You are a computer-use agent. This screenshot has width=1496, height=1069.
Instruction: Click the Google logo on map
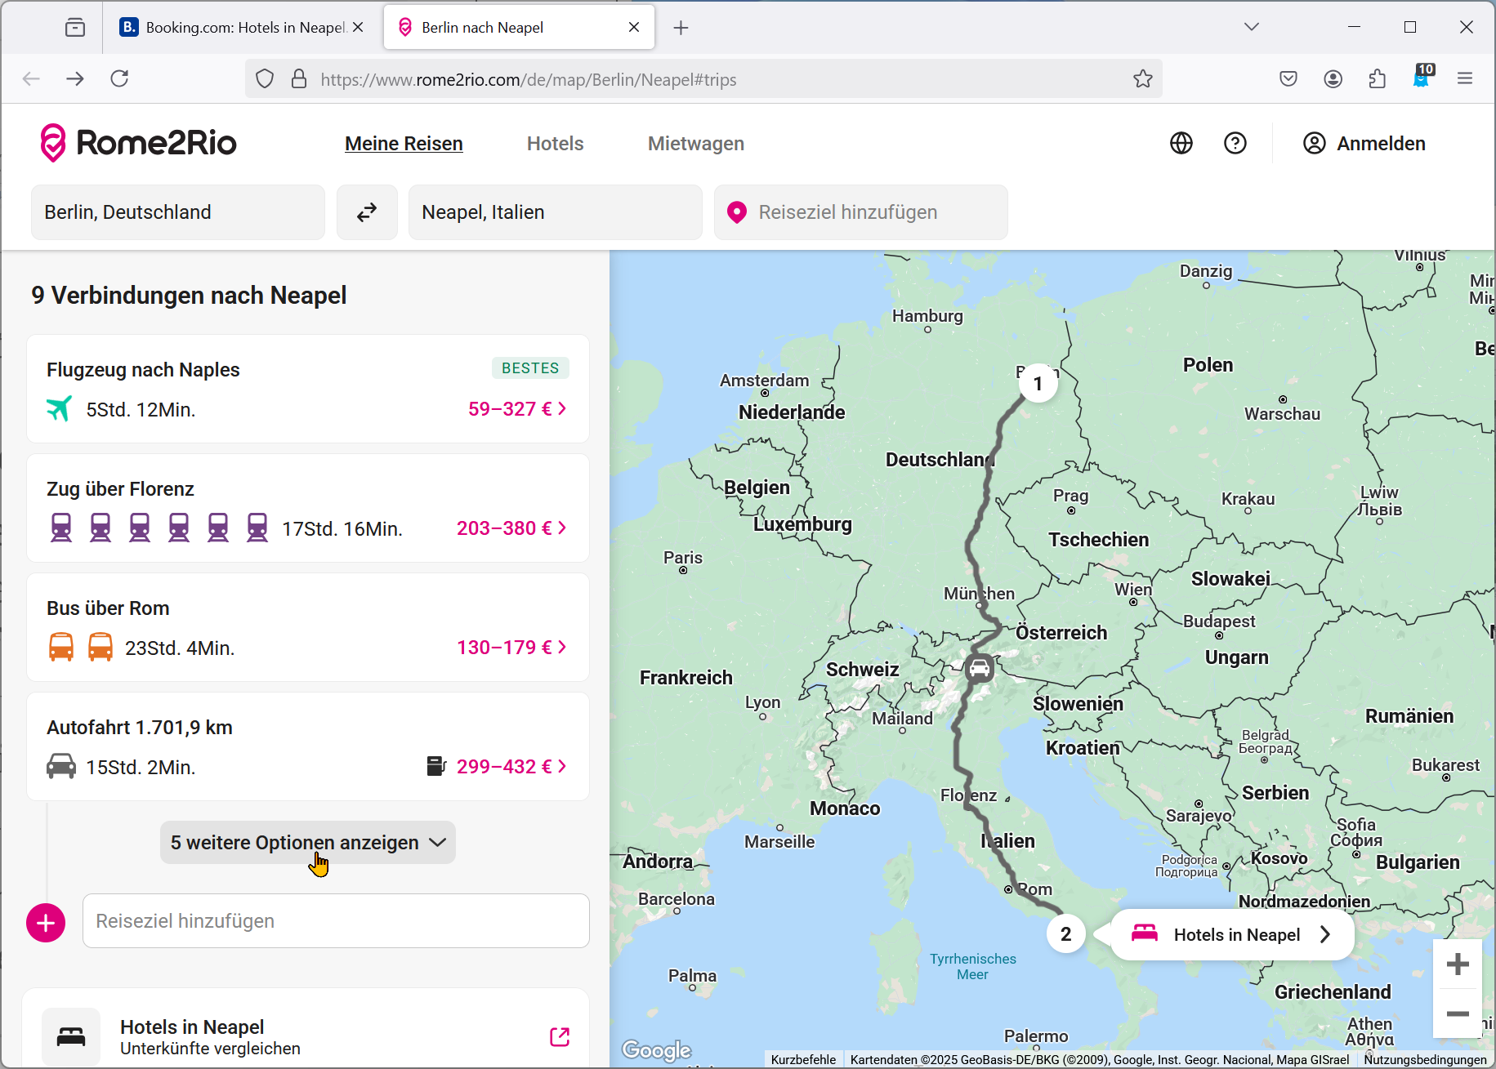tap(656, 1050)
